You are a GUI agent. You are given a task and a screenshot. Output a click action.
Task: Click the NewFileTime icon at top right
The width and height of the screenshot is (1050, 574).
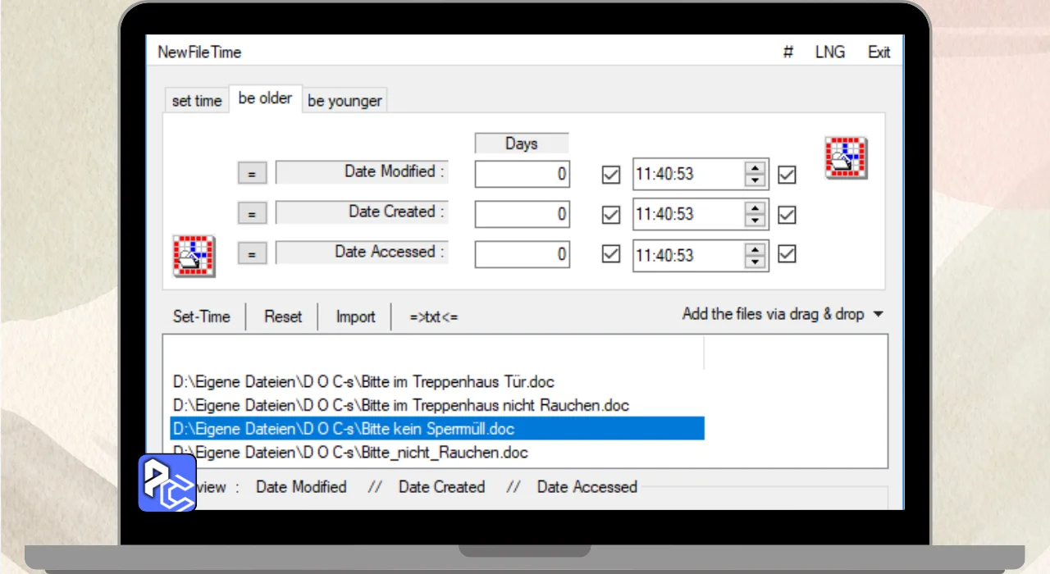846,157
